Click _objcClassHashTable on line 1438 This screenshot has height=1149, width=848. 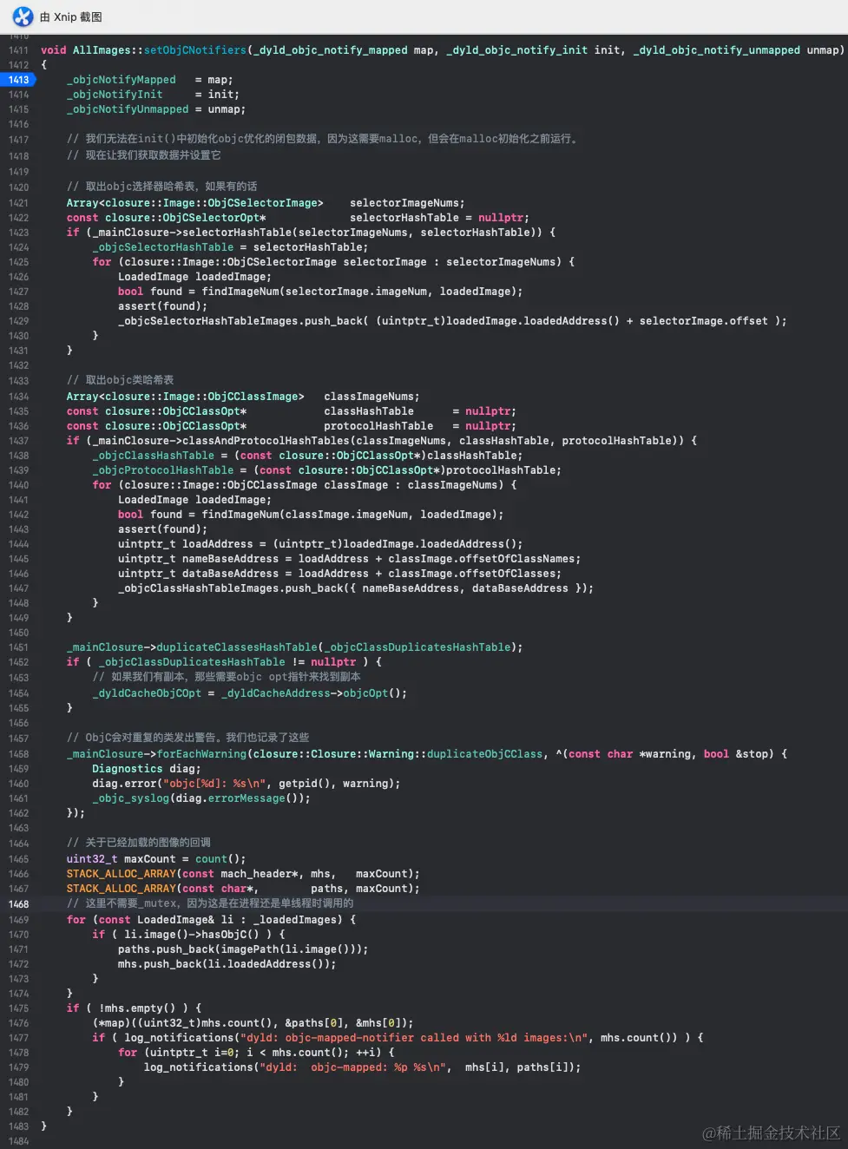154,456
